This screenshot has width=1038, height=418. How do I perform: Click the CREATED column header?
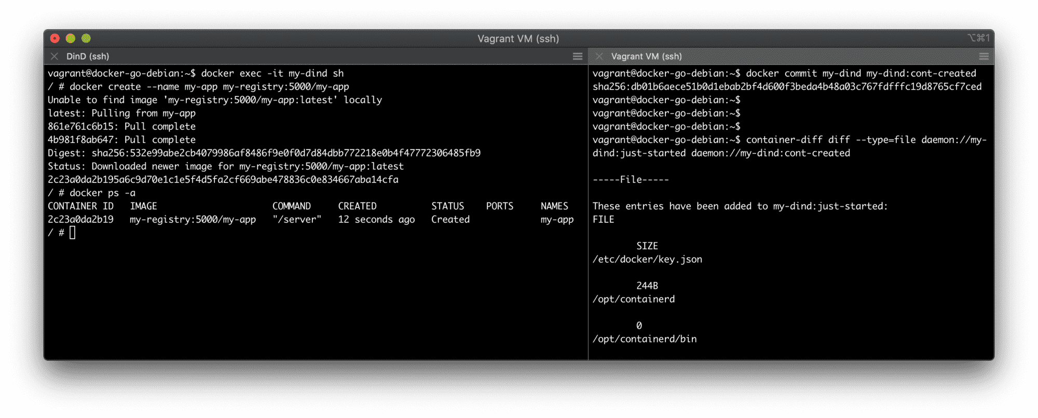click(358, 206)
